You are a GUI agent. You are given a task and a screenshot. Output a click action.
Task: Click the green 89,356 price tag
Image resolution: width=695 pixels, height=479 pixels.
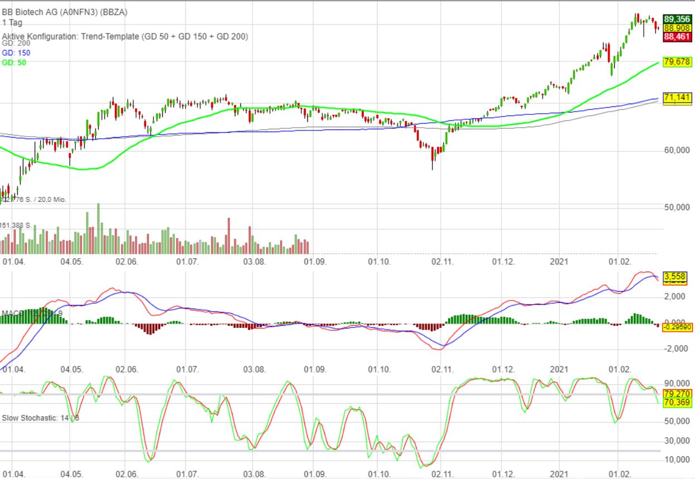click(x=677, y=18)
